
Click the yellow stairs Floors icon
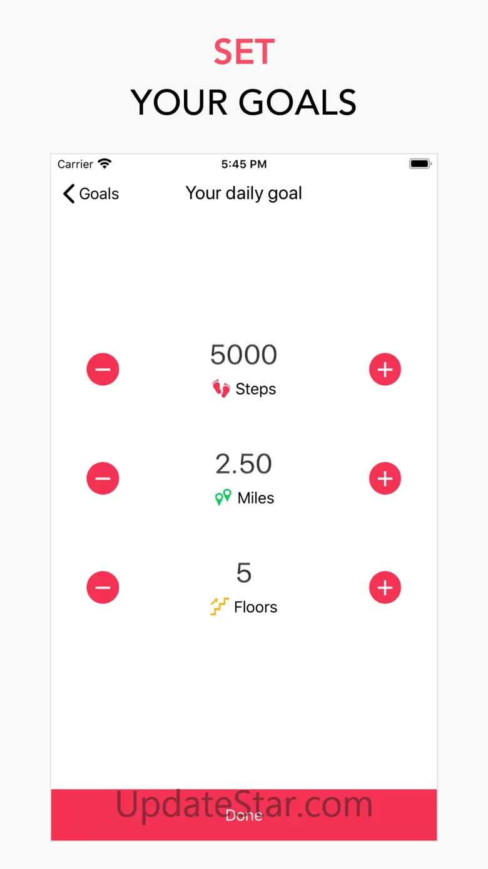point(219,607)
